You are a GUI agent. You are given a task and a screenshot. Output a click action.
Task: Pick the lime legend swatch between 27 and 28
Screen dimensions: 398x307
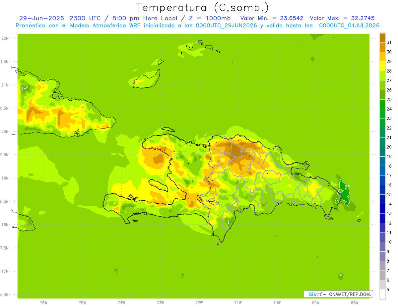(382, 76)
